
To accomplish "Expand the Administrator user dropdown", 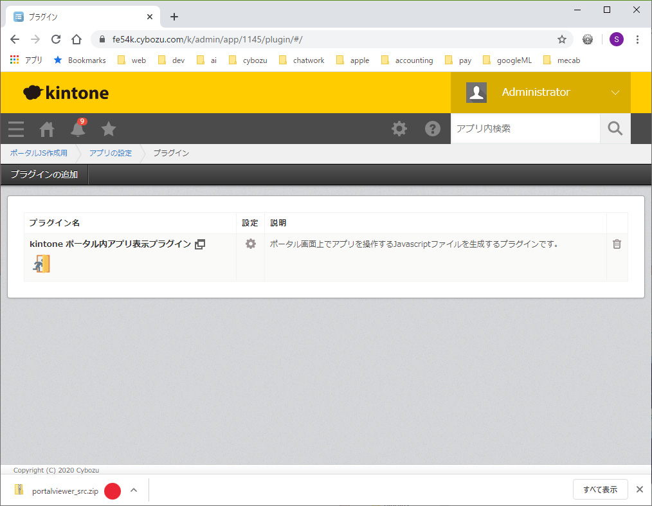I will click(615, 93).
